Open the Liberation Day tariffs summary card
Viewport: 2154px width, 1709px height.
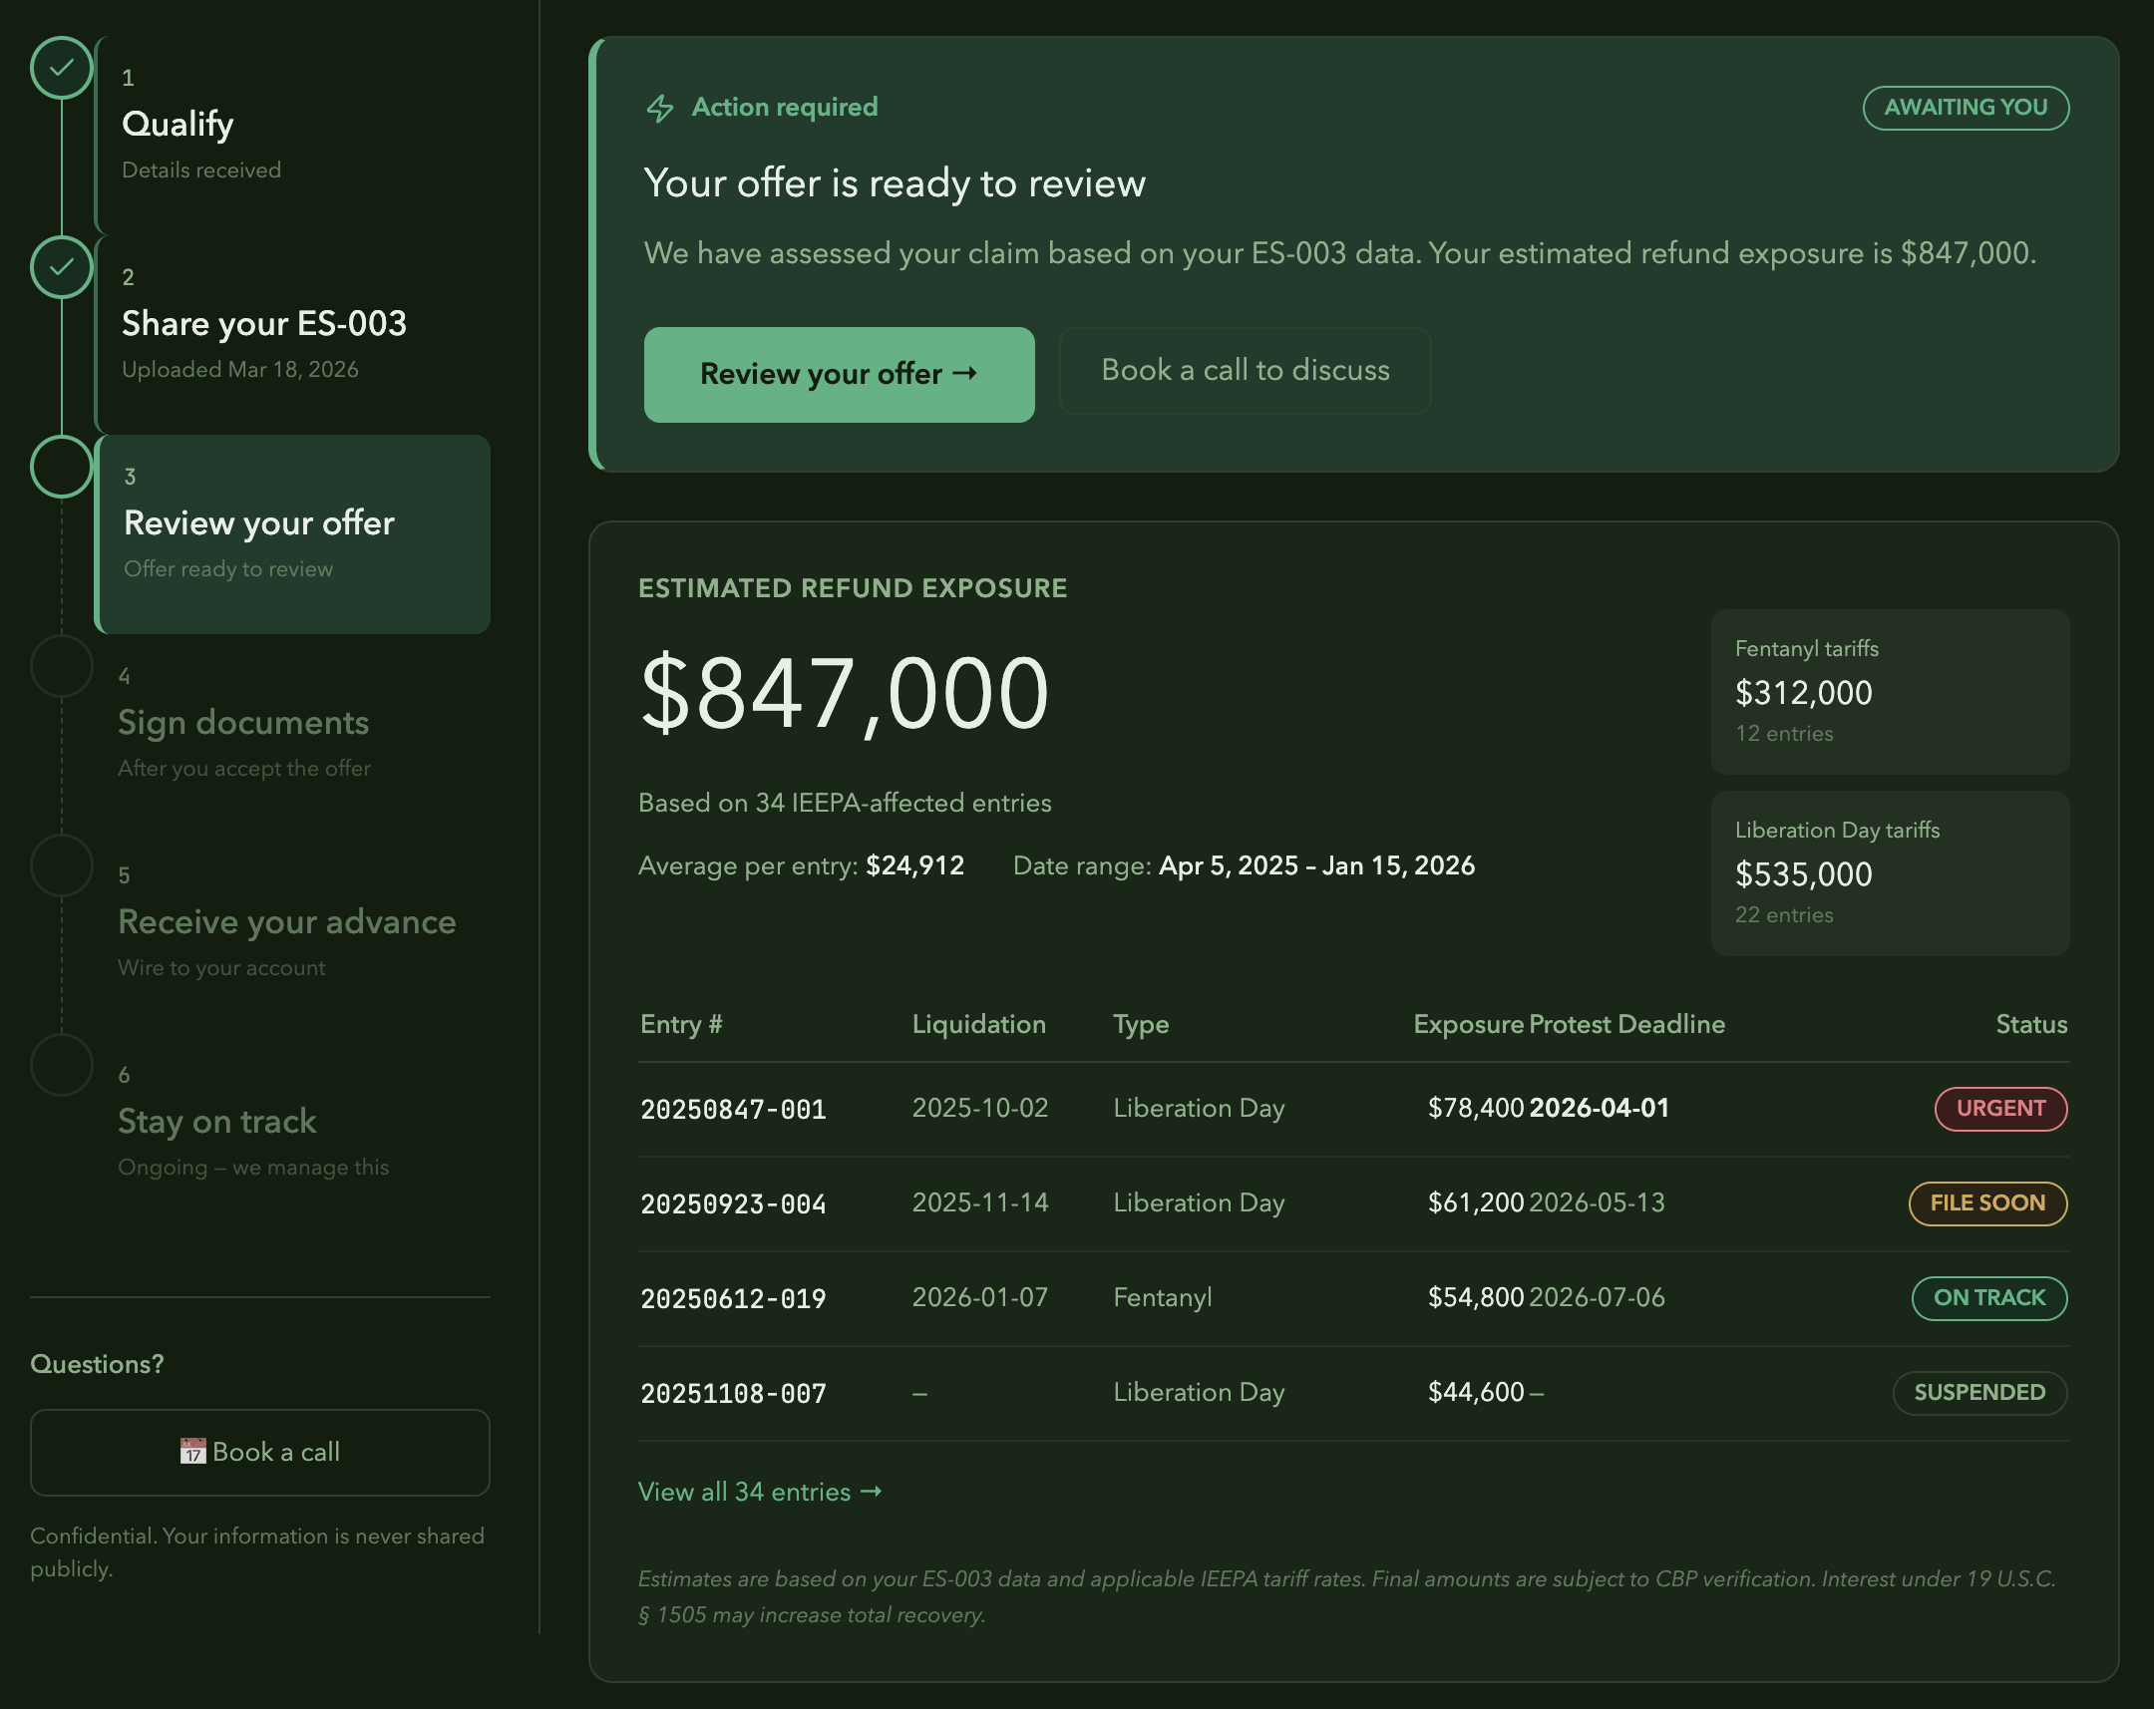point(1890,873)
